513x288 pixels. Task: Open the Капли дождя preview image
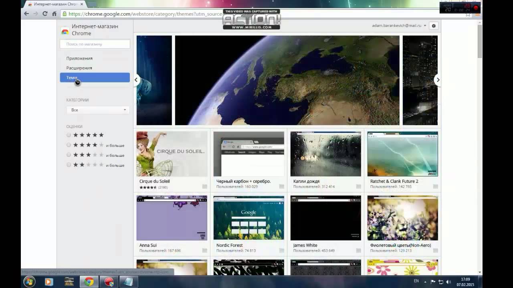pos(326,154)
